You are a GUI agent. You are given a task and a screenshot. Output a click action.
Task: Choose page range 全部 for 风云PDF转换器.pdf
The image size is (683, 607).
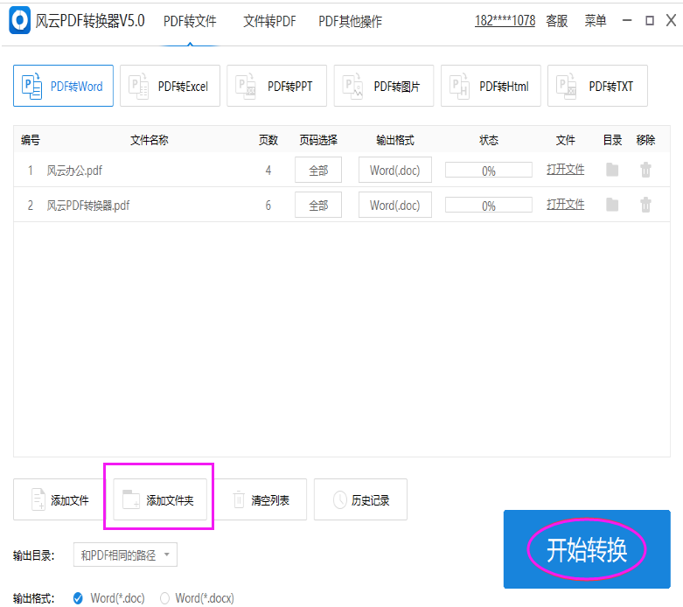click(x=318, y=205)
